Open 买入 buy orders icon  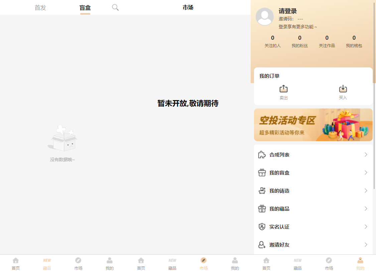pos(343,89)
